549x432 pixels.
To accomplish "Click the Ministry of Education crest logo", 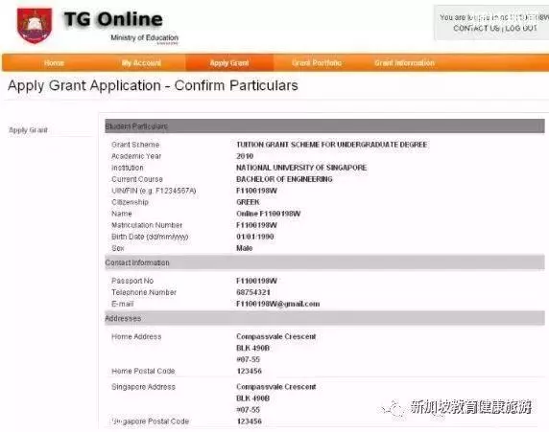I will [35, 26].
